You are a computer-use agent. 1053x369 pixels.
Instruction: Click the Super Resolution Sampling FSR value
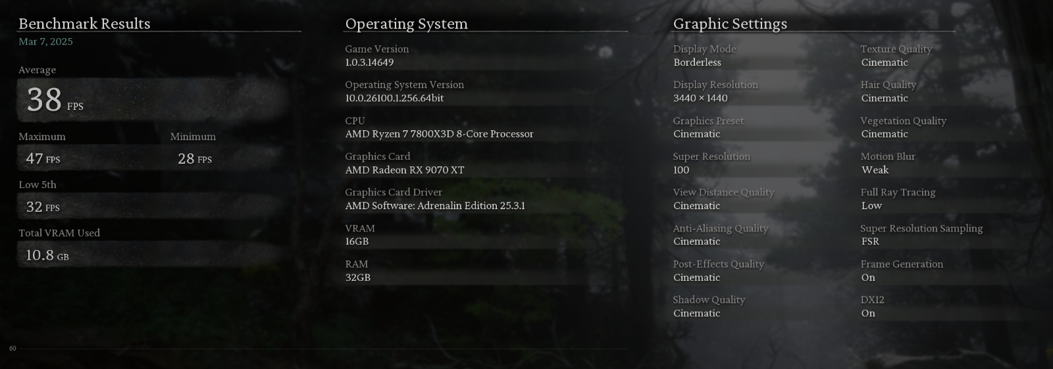(x=870, y=241)
